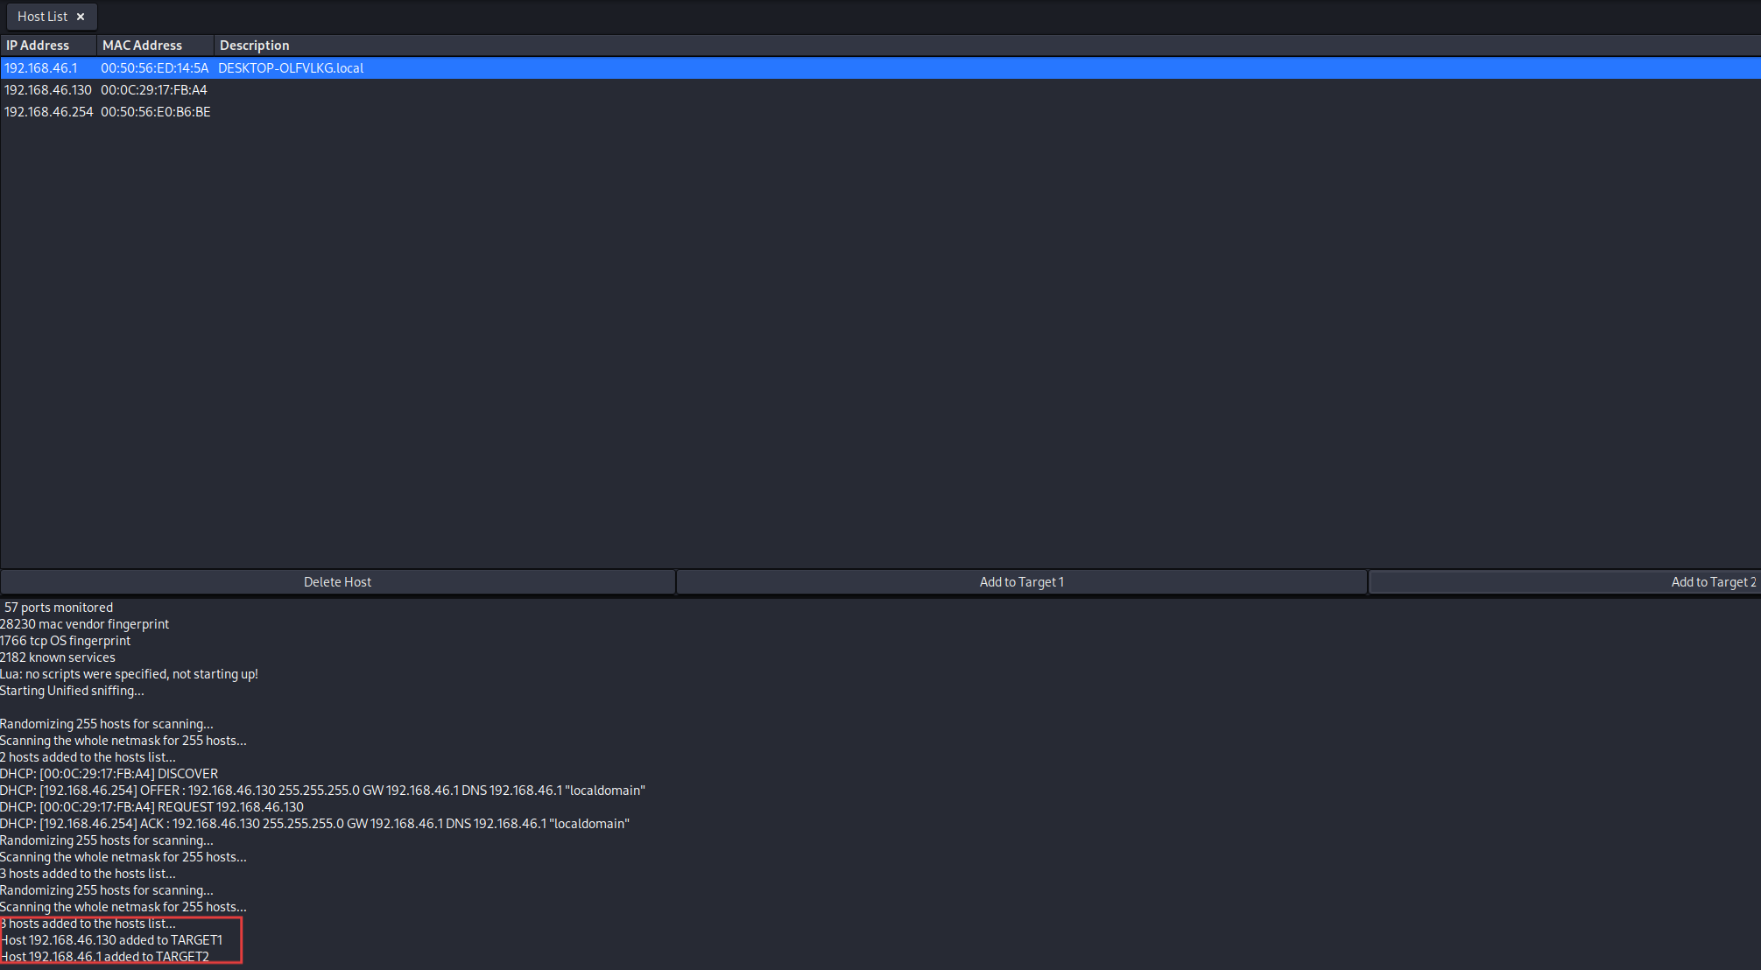Viewport: 1761px width, 970px height.
Task: Select host 192.168.46.1 row
Action: [x=41, y=68]
